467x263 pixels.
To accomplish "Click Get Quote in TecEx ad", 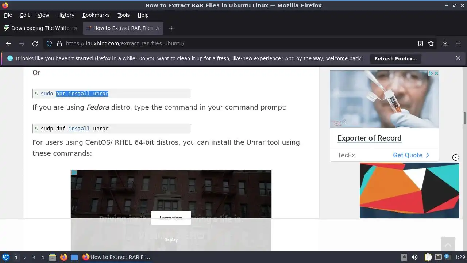I will point(411,155).
